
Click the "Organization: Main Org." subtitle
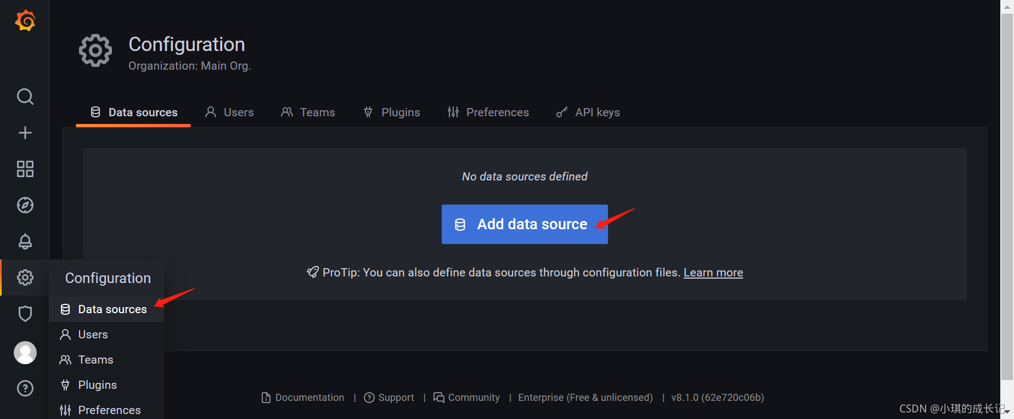(x=190, y=66)
